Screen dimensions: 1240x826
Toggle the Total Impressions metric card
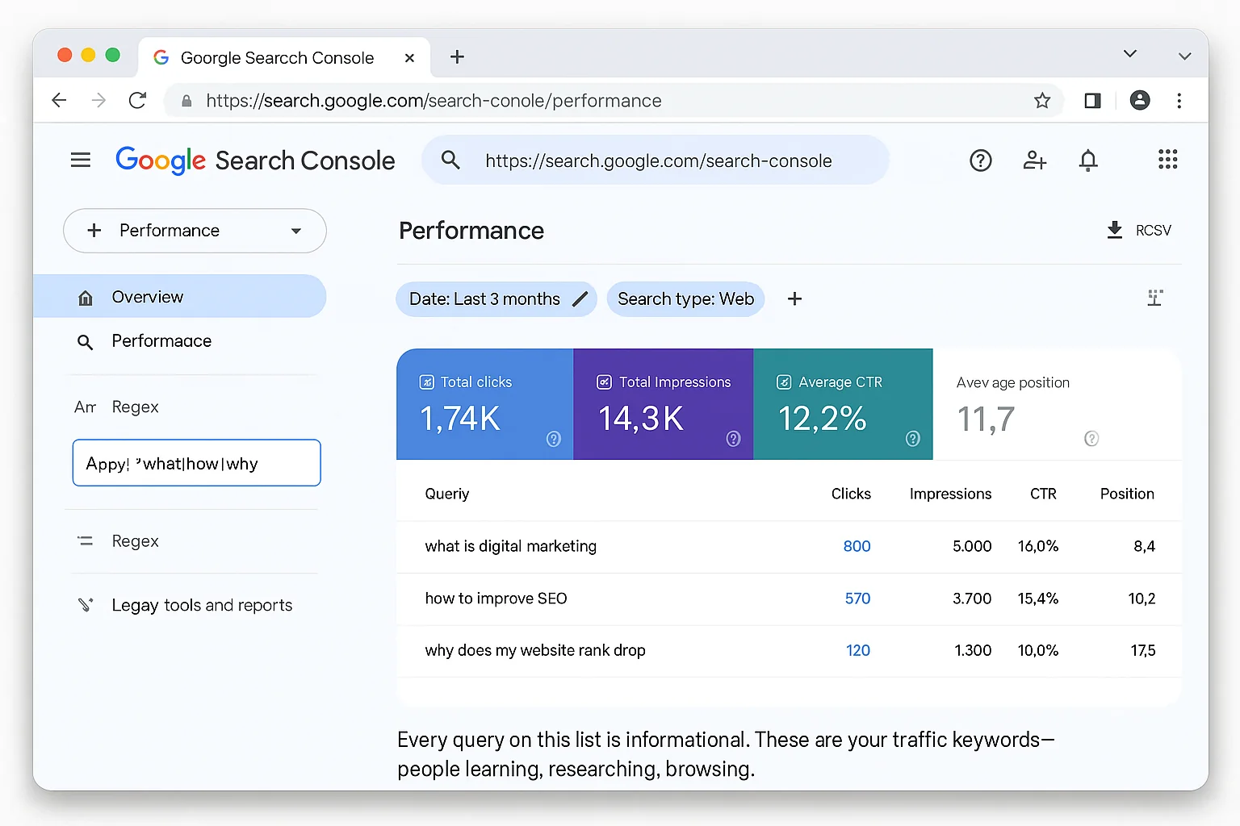click(x=663, y=403)
